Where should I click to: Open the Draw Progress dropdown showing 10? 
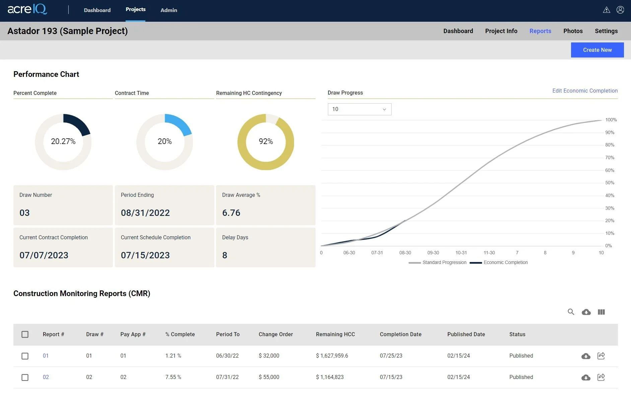[x=359, y=109]
